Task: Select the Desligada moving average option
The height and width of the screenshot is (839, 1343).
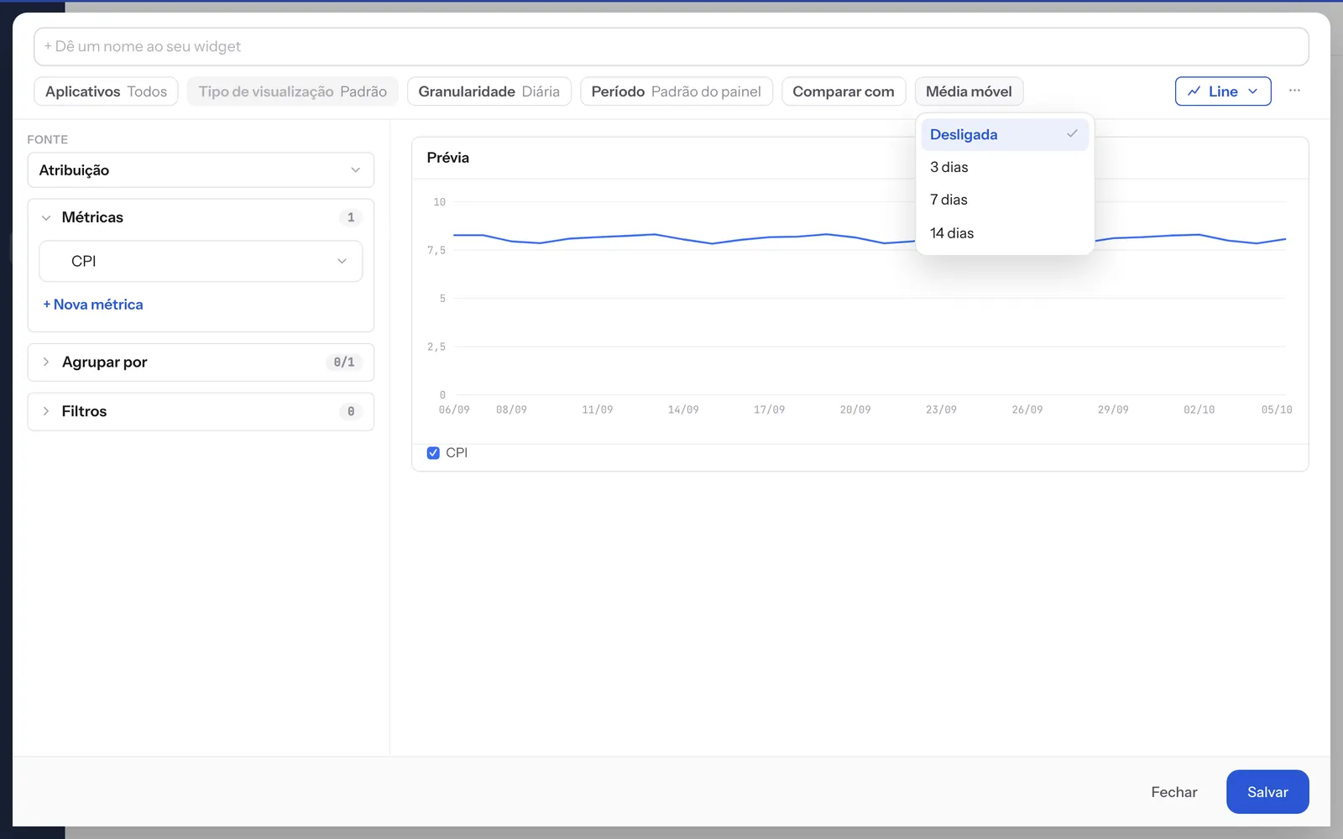Action: pos(1005,134)
